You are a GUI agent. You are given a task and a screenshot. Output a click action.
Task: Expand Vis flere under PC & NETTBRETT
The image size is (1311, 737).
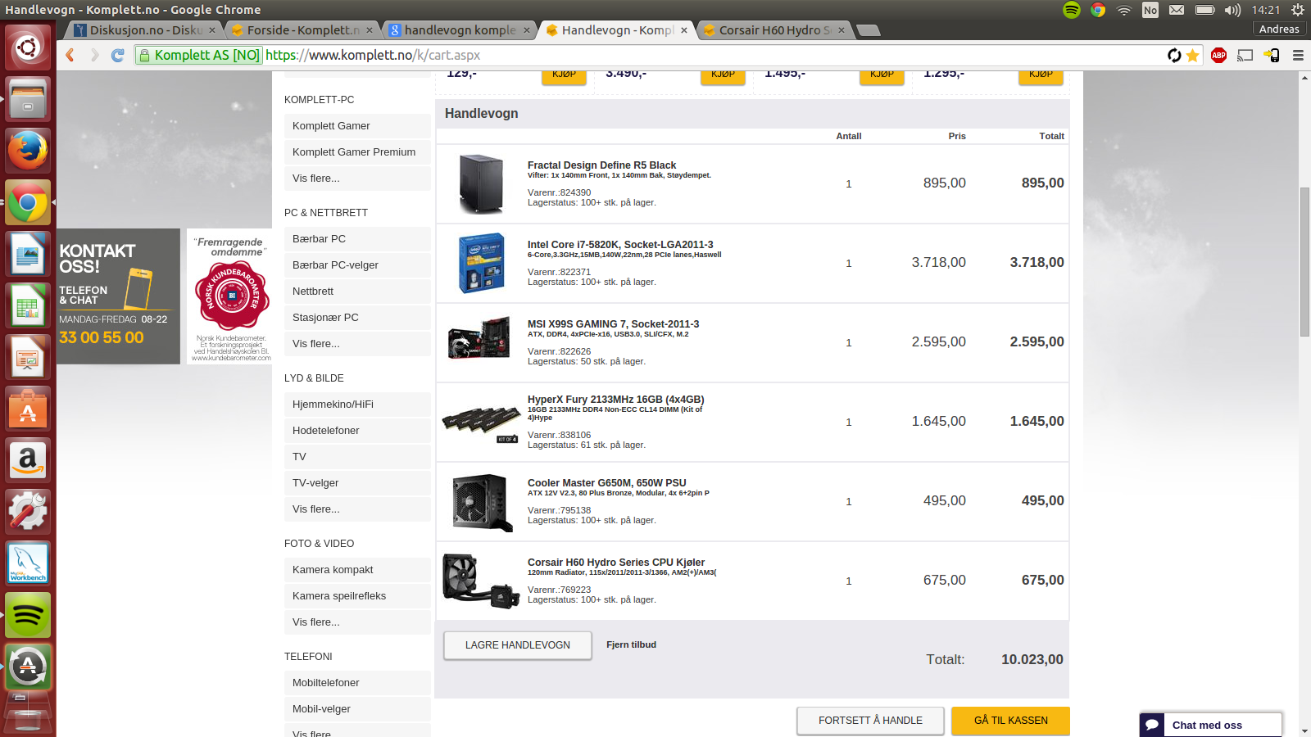click(357, 344)
